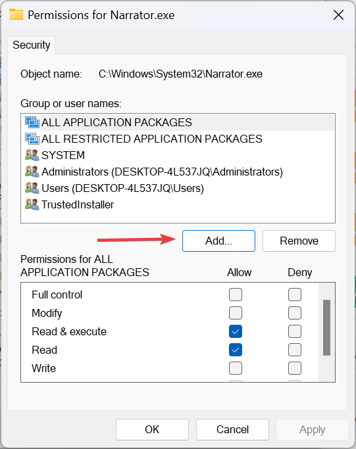Click the folder icon in title bar
Screen dimensions: 356x449
[16, 14]
